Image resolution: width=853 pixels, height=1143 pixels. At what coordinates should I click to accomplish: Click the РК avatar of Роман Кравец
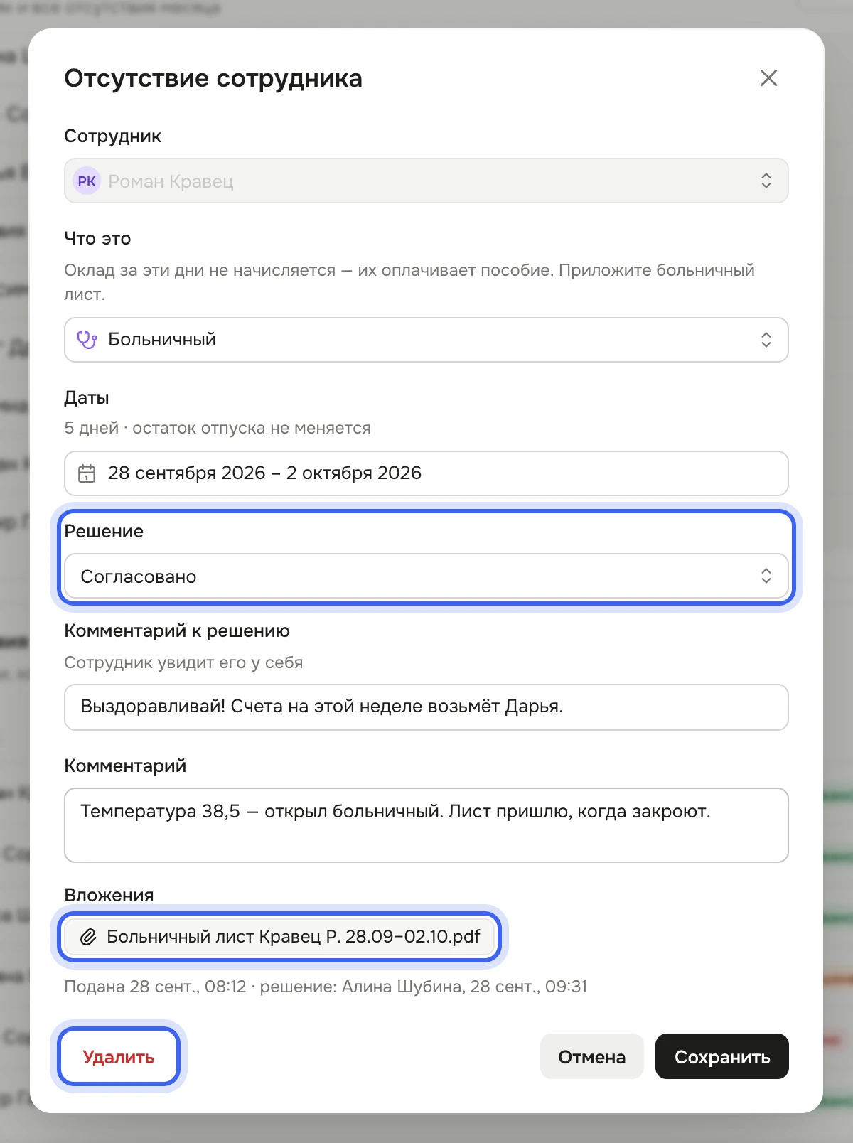pyautogui.click(x=87, y=181)
